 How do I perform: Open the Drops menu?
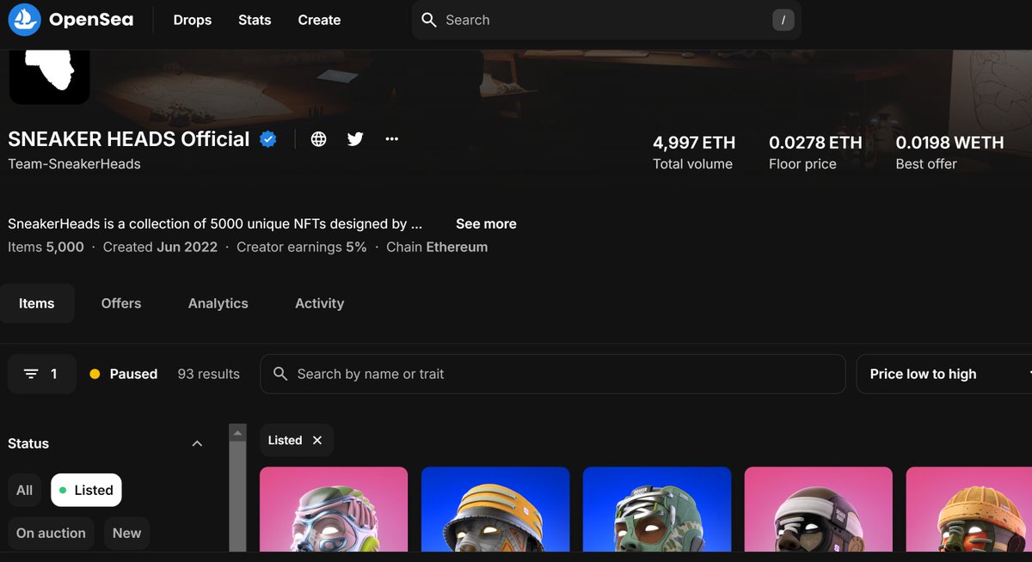(193, 20)
